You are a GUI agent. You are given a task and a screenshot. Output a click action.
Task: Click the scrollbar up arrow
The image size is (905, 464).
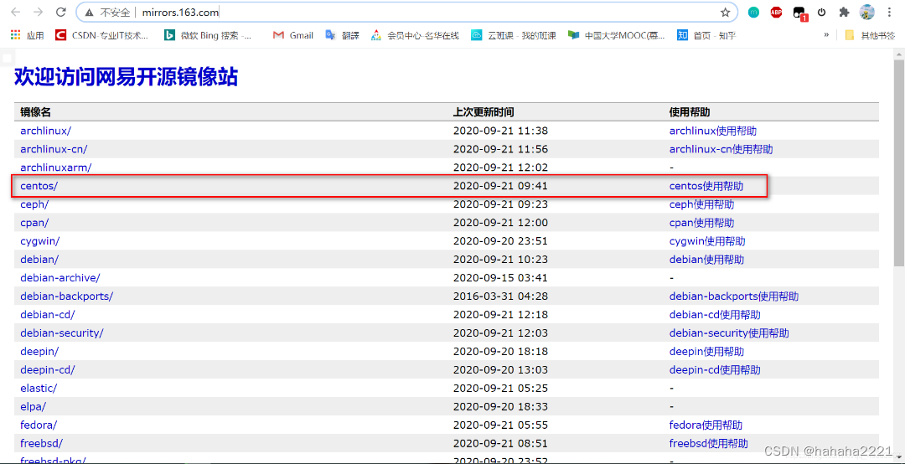pos(899,54)
